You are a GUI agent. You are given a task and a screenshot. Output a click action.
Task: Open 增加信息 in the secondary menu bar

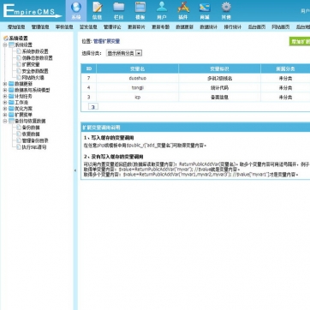pyautogui.click(x=16, y=27)
